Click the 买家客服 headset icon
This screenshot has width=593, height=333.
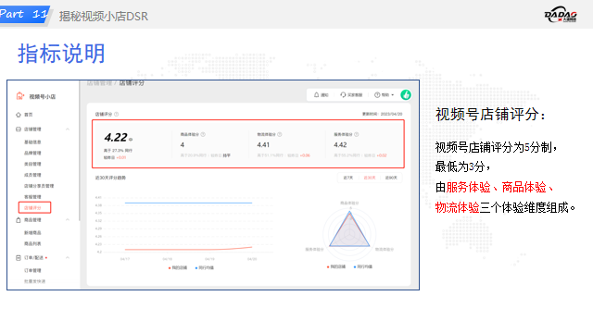[343, 94]
